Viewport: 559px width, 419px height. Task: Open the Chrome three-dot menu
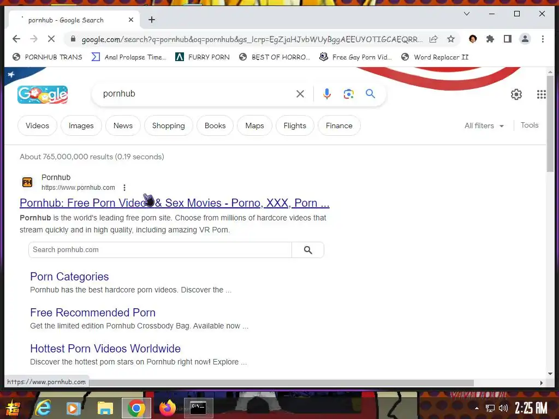(x=543, y=39)
